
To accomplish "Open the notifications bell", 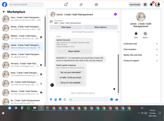I will [151, 5].
